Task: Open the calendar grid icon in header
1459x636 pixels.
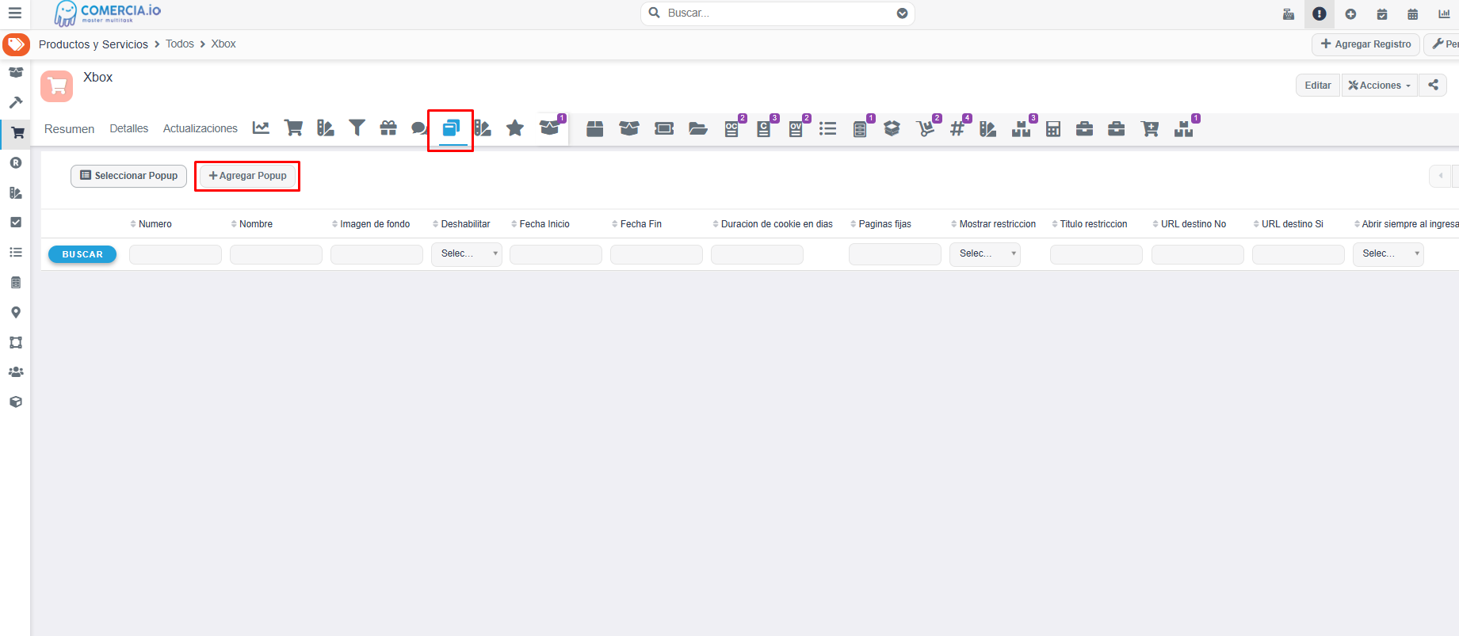Action: coord(1413,14)
